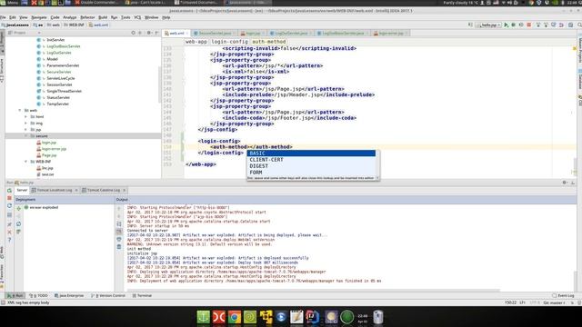Open the Project panel settings gear
The height and width of the screenshot is (327, 582).
click(148, 33)
